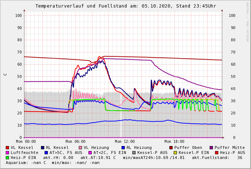The height and width of the screenshot is (169, 251).
Task: Click the red VL Kessel legend swatch
Action: point(8,147)
